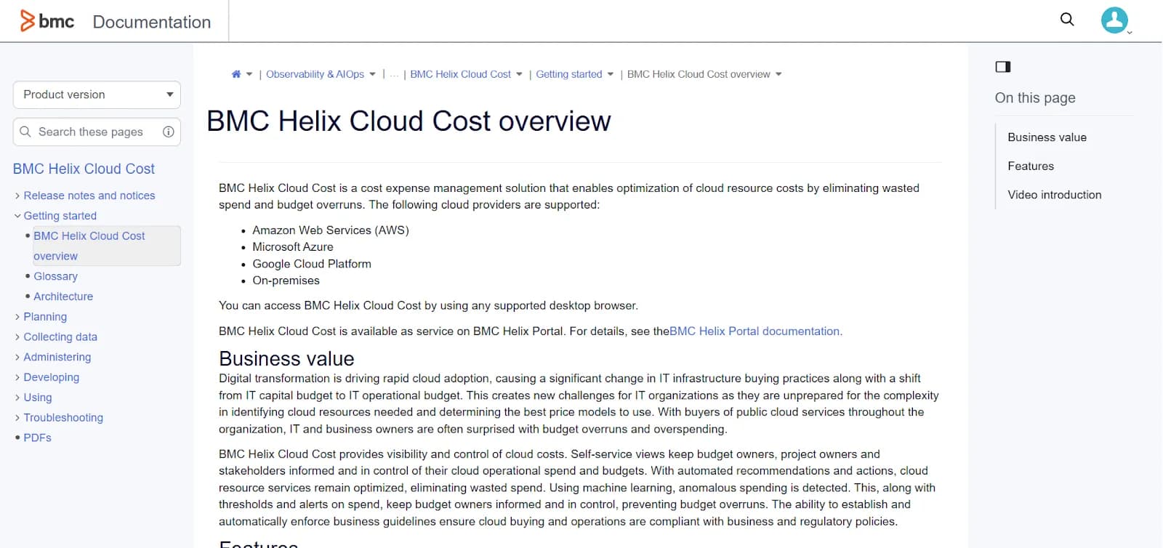Click the Business value heading
Image resolution: width=1163 pixels, height=548 pixels.
point(286,358)
